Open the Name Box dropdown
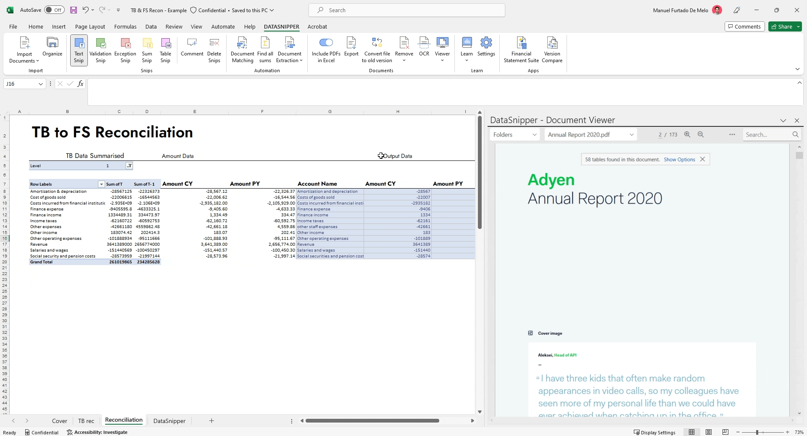Viewport: 807px width, 436px height. (40, 84)
